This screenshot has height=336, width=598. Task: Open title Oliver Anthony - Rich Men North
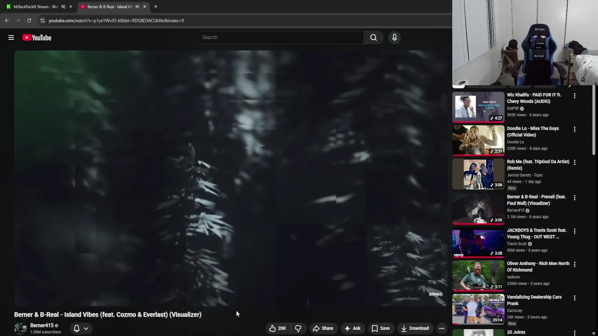point(538,266)
